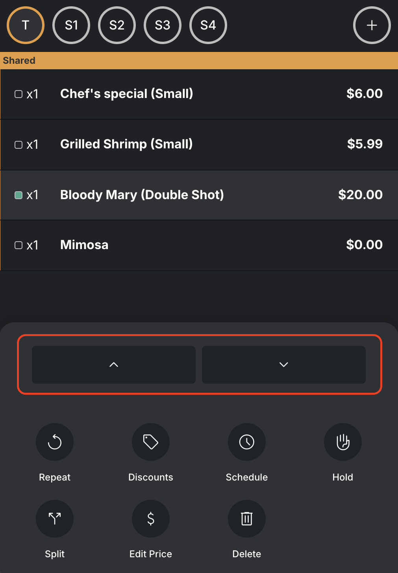The image size is (398, 573).
Task: Select seat S3 tab
Action: pyautogui.click(x=163, y=25)
